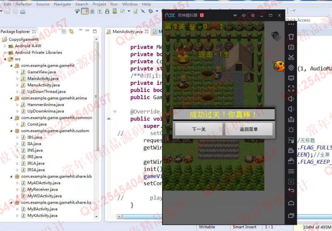Image resolution: width=332 pixels, height=231 pixels.
Task: Click the Nox title bar pin icon
Action: coord(244,16)
